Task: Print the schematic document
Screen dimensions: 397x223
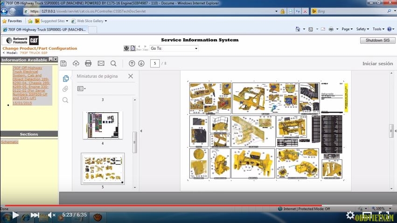Action: (x=88, y=63)
